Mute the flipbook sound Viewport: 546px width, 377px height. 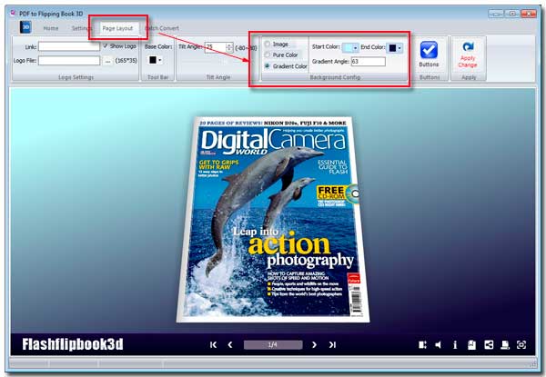pyautogui.click(x=439, y=344)
